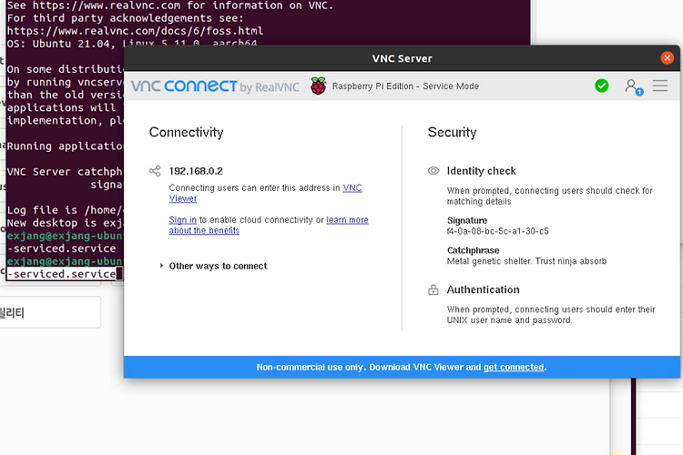Click the signature value f4-0a-08-bc-5c-a1-30-c5
This screenshot has height=455, width=683.
pyautogui.click(x=498, y=231)
